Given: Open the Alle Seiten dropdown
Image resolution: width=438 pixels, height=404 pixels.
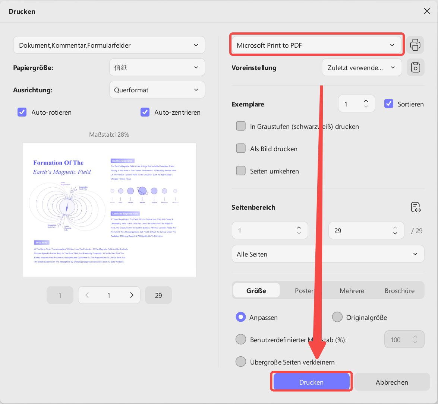Looking at the screenshot, I should [x=328, y=254].
